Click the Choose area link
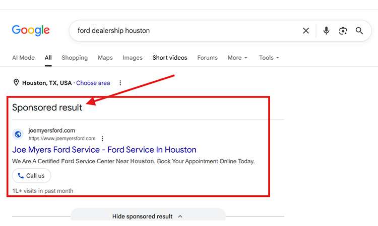Viewport: 378px width, 226px height. (93, 83)
